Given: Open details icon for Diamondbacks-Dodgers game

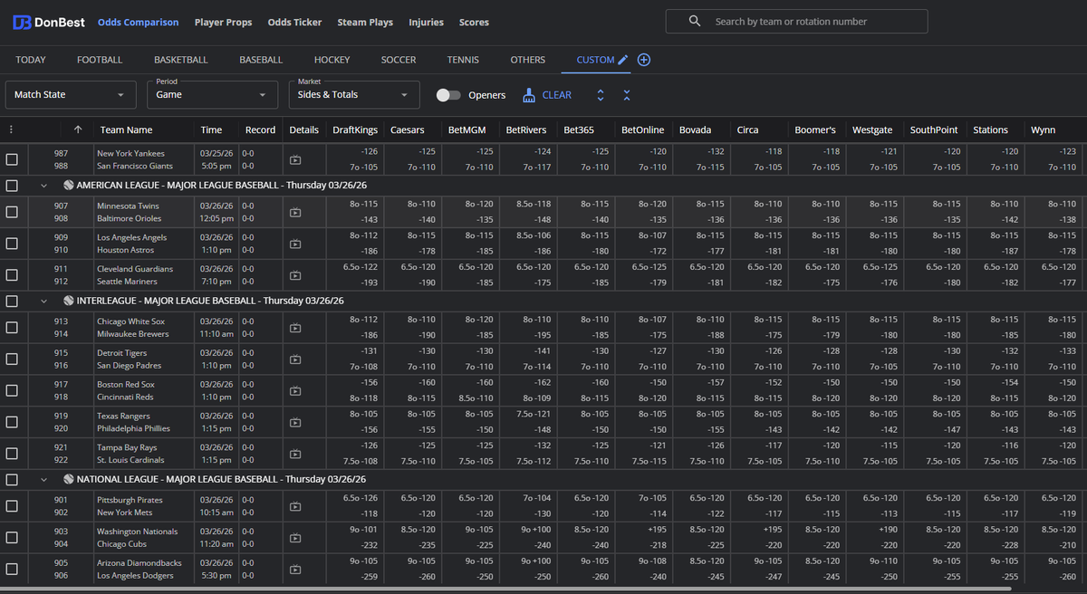Looking at the screenshot, I should click(x=295, y=570).
